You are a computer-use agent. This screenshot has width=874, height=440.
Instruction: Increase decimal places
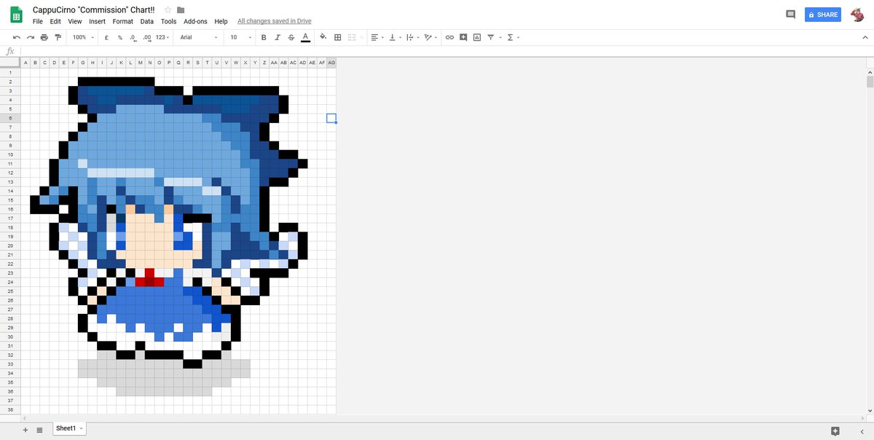147,37
